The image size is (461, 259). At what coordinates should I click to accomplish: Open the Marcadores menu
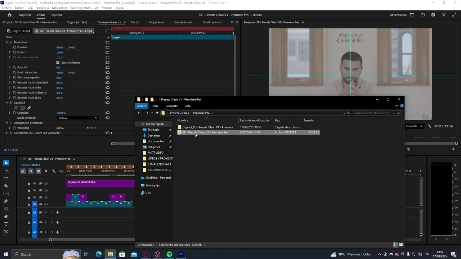click(x=59, y=8)
